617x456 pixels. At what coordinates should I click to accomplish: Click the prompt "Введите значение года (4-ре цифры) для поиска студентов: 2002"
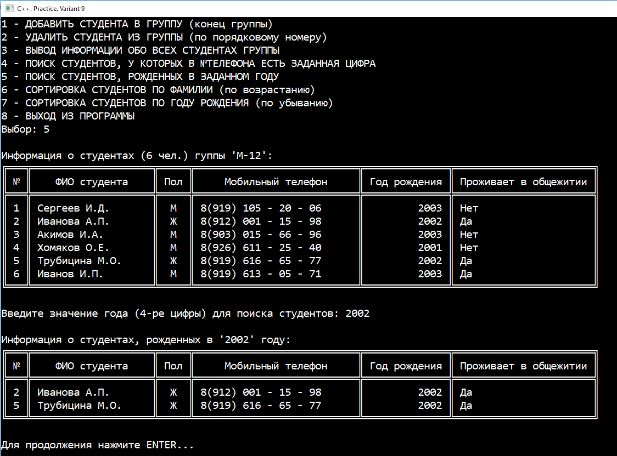click(186, 314)
